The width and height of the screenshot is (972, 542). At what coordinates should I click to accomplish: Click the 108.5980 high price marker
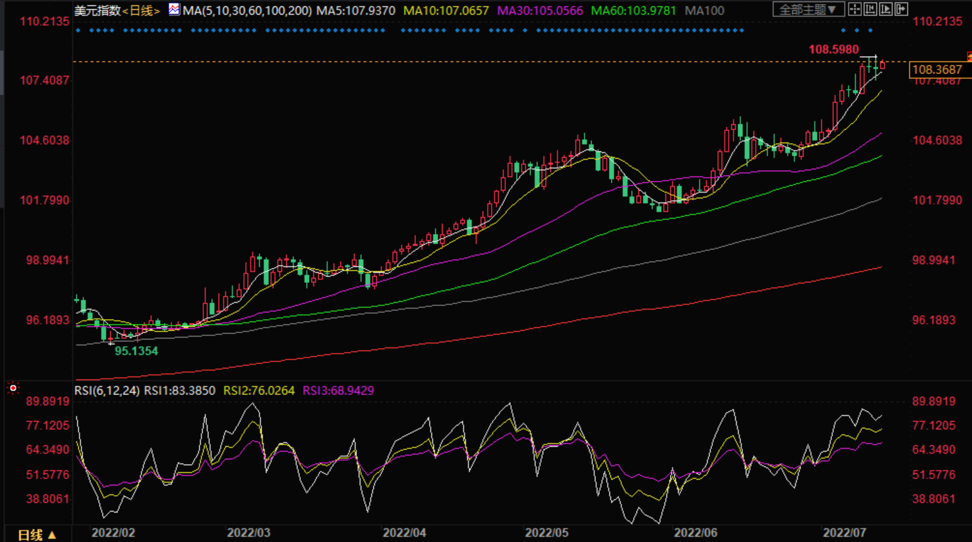click(x=833, y=50)
